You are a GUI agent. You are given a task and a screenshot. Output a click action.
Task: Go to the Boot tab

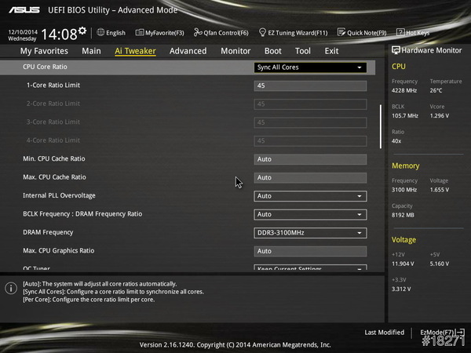[x=272, y=51]
